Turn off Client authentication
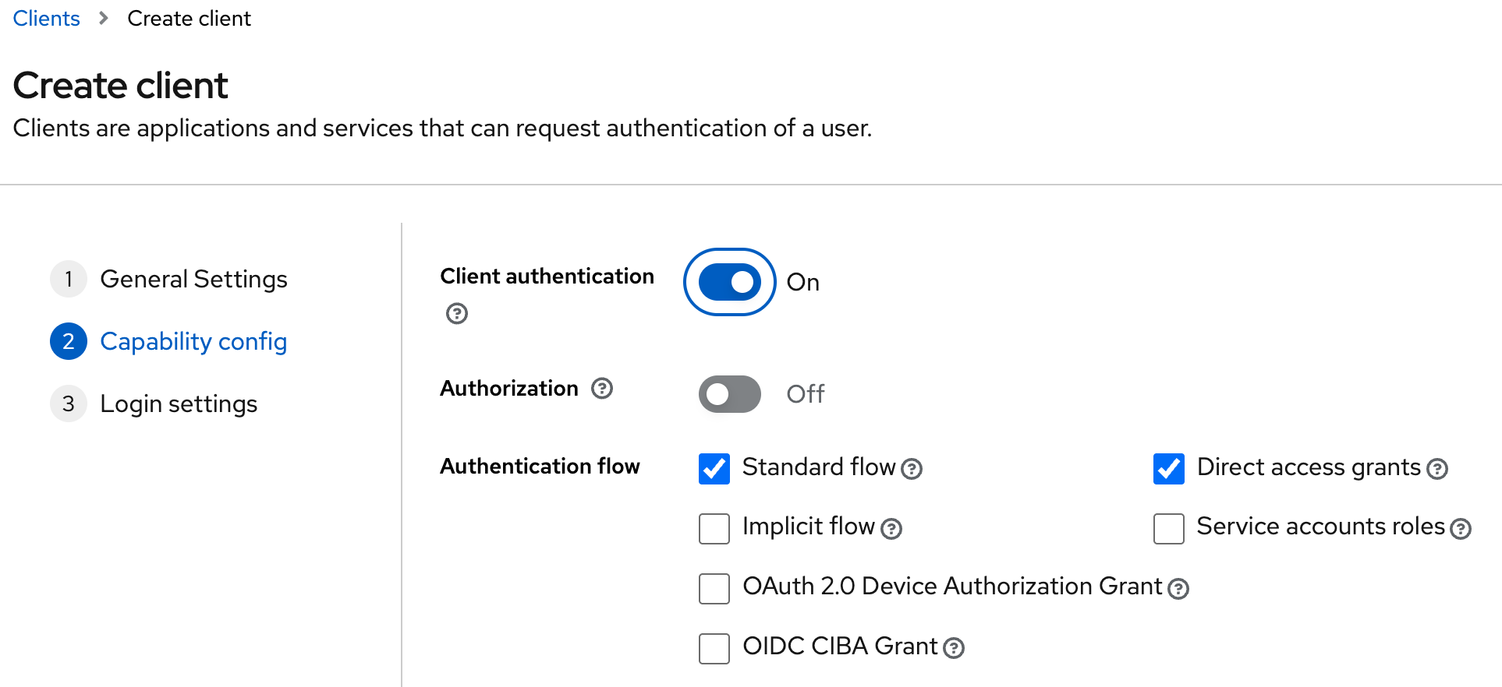 729,282
